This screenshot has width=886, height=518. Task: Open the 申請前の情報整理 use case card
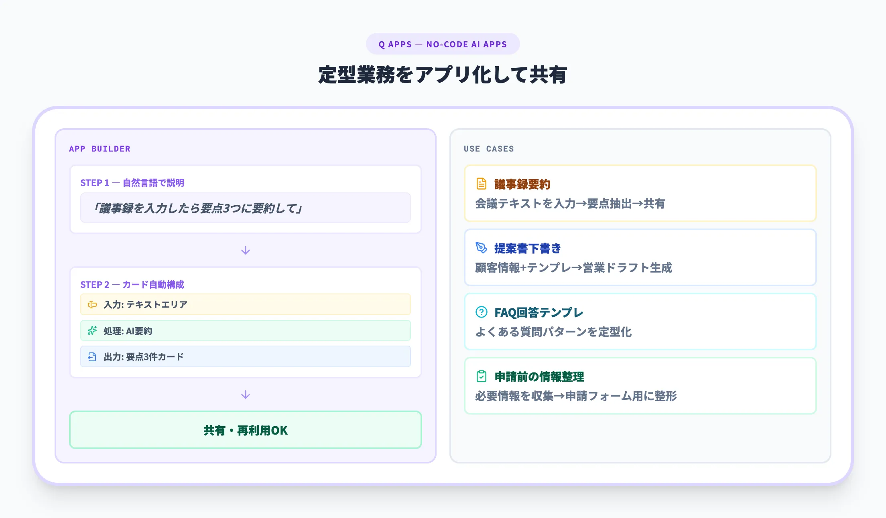click(640, 386)
